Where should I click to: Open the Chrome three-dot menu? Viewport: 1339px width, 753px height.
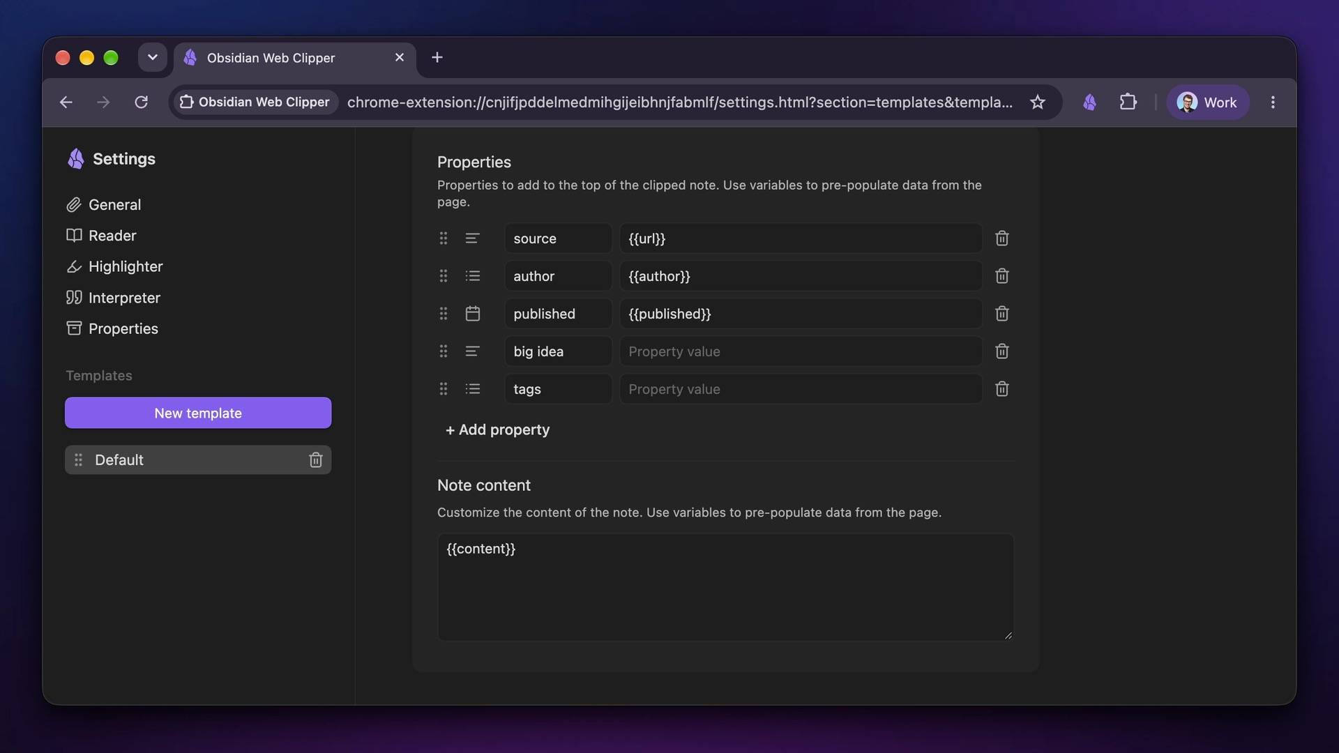coord(1273,102)
